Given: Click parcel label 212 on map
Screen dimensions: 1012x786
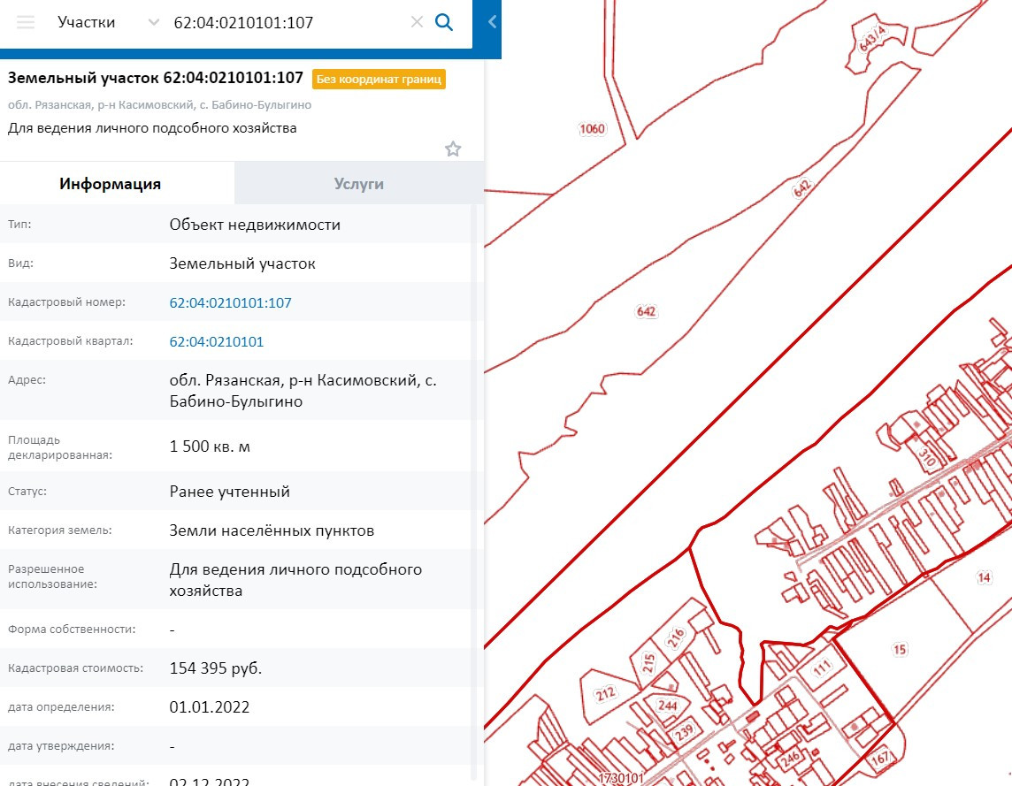Looking at the screenshot, I should (605, 694).
